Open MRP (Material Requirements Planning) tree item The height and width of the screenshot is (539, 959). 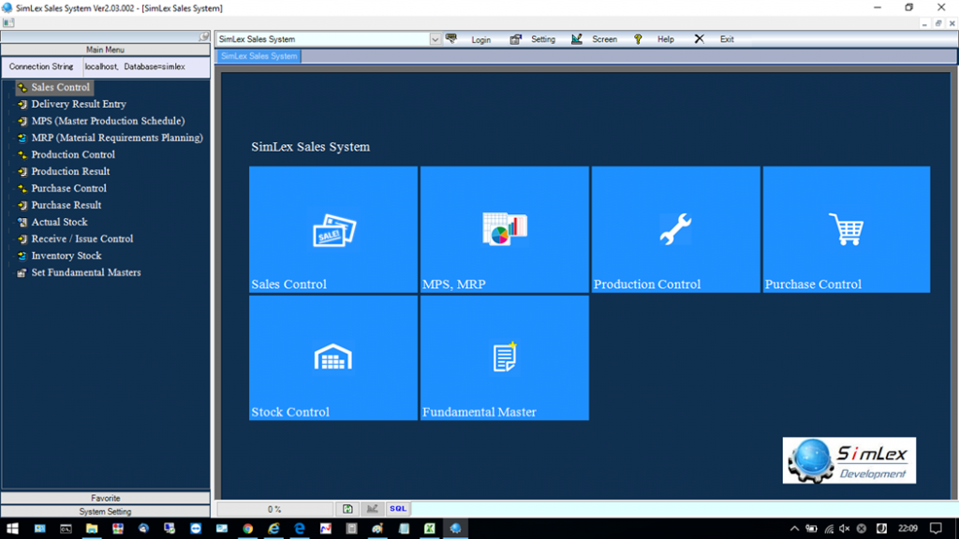point(117,138)
